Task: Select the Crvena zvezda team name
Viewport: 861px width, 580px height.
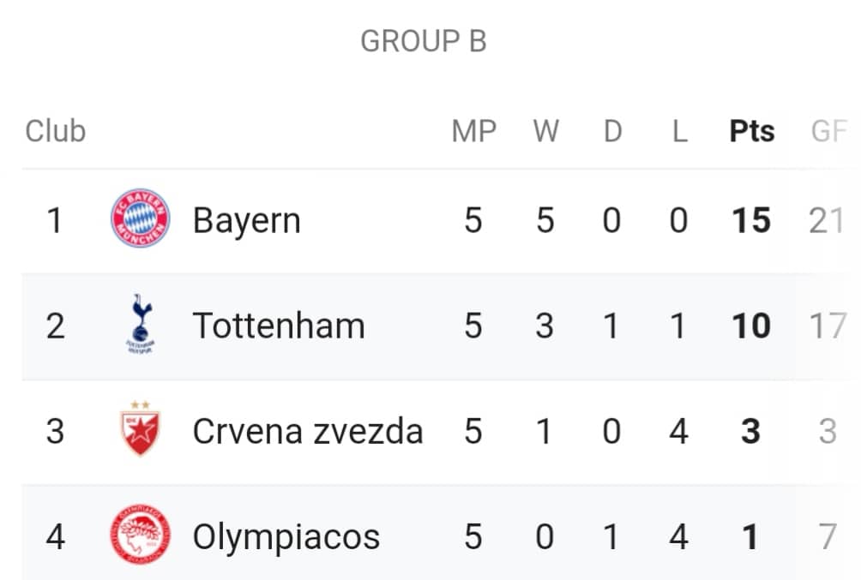Action: pos(308,431)
